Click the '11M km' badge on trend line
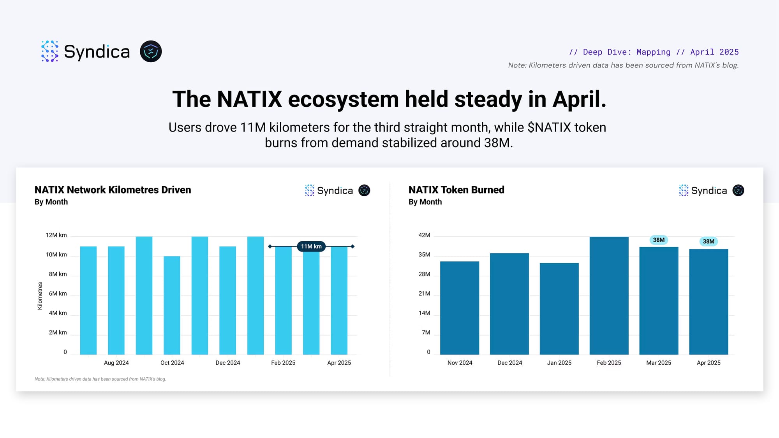Viewport: 779px width, 438px height. (x=311, y=246)
